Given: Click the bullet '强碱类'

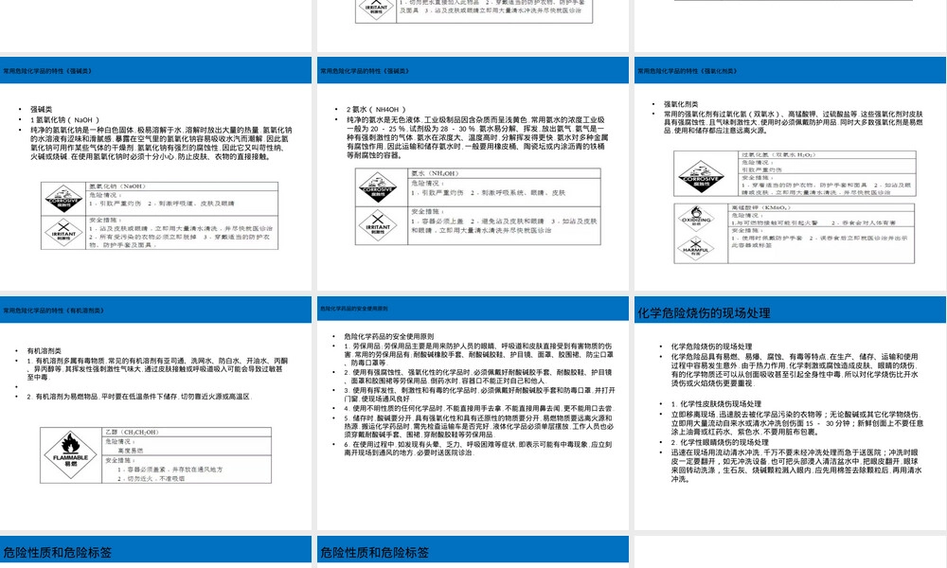Looking at the screenshot, I should coord(41,109).
